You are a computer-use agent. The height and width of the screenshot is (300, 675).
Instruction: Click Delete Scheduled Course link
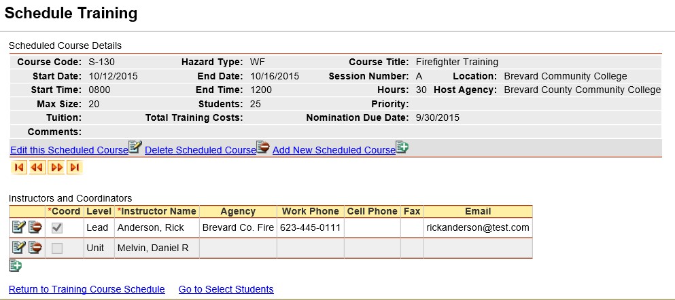point(200,151)
